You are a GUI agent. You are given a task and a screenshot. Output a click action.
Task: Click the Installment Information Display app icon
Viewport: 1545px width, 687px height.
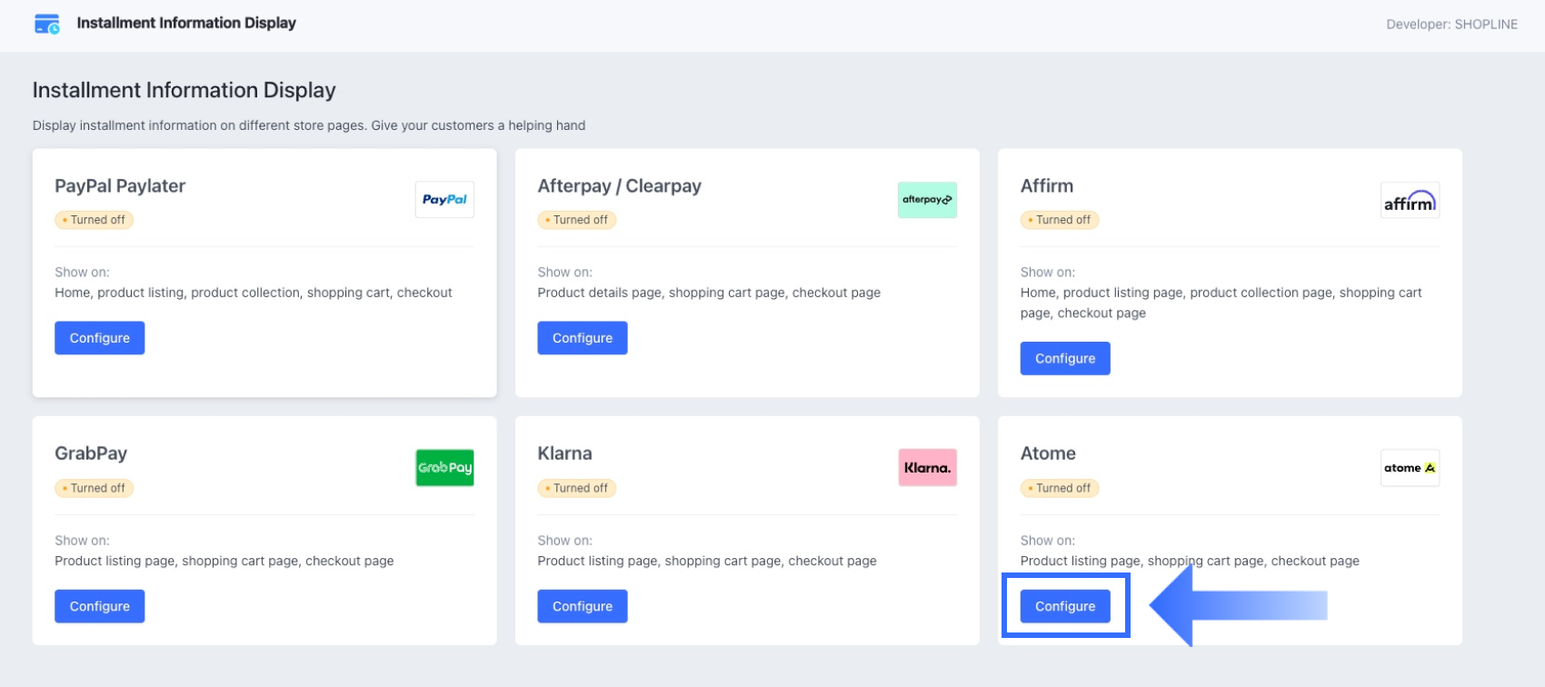pyautogui.click(x=46, y=24)
